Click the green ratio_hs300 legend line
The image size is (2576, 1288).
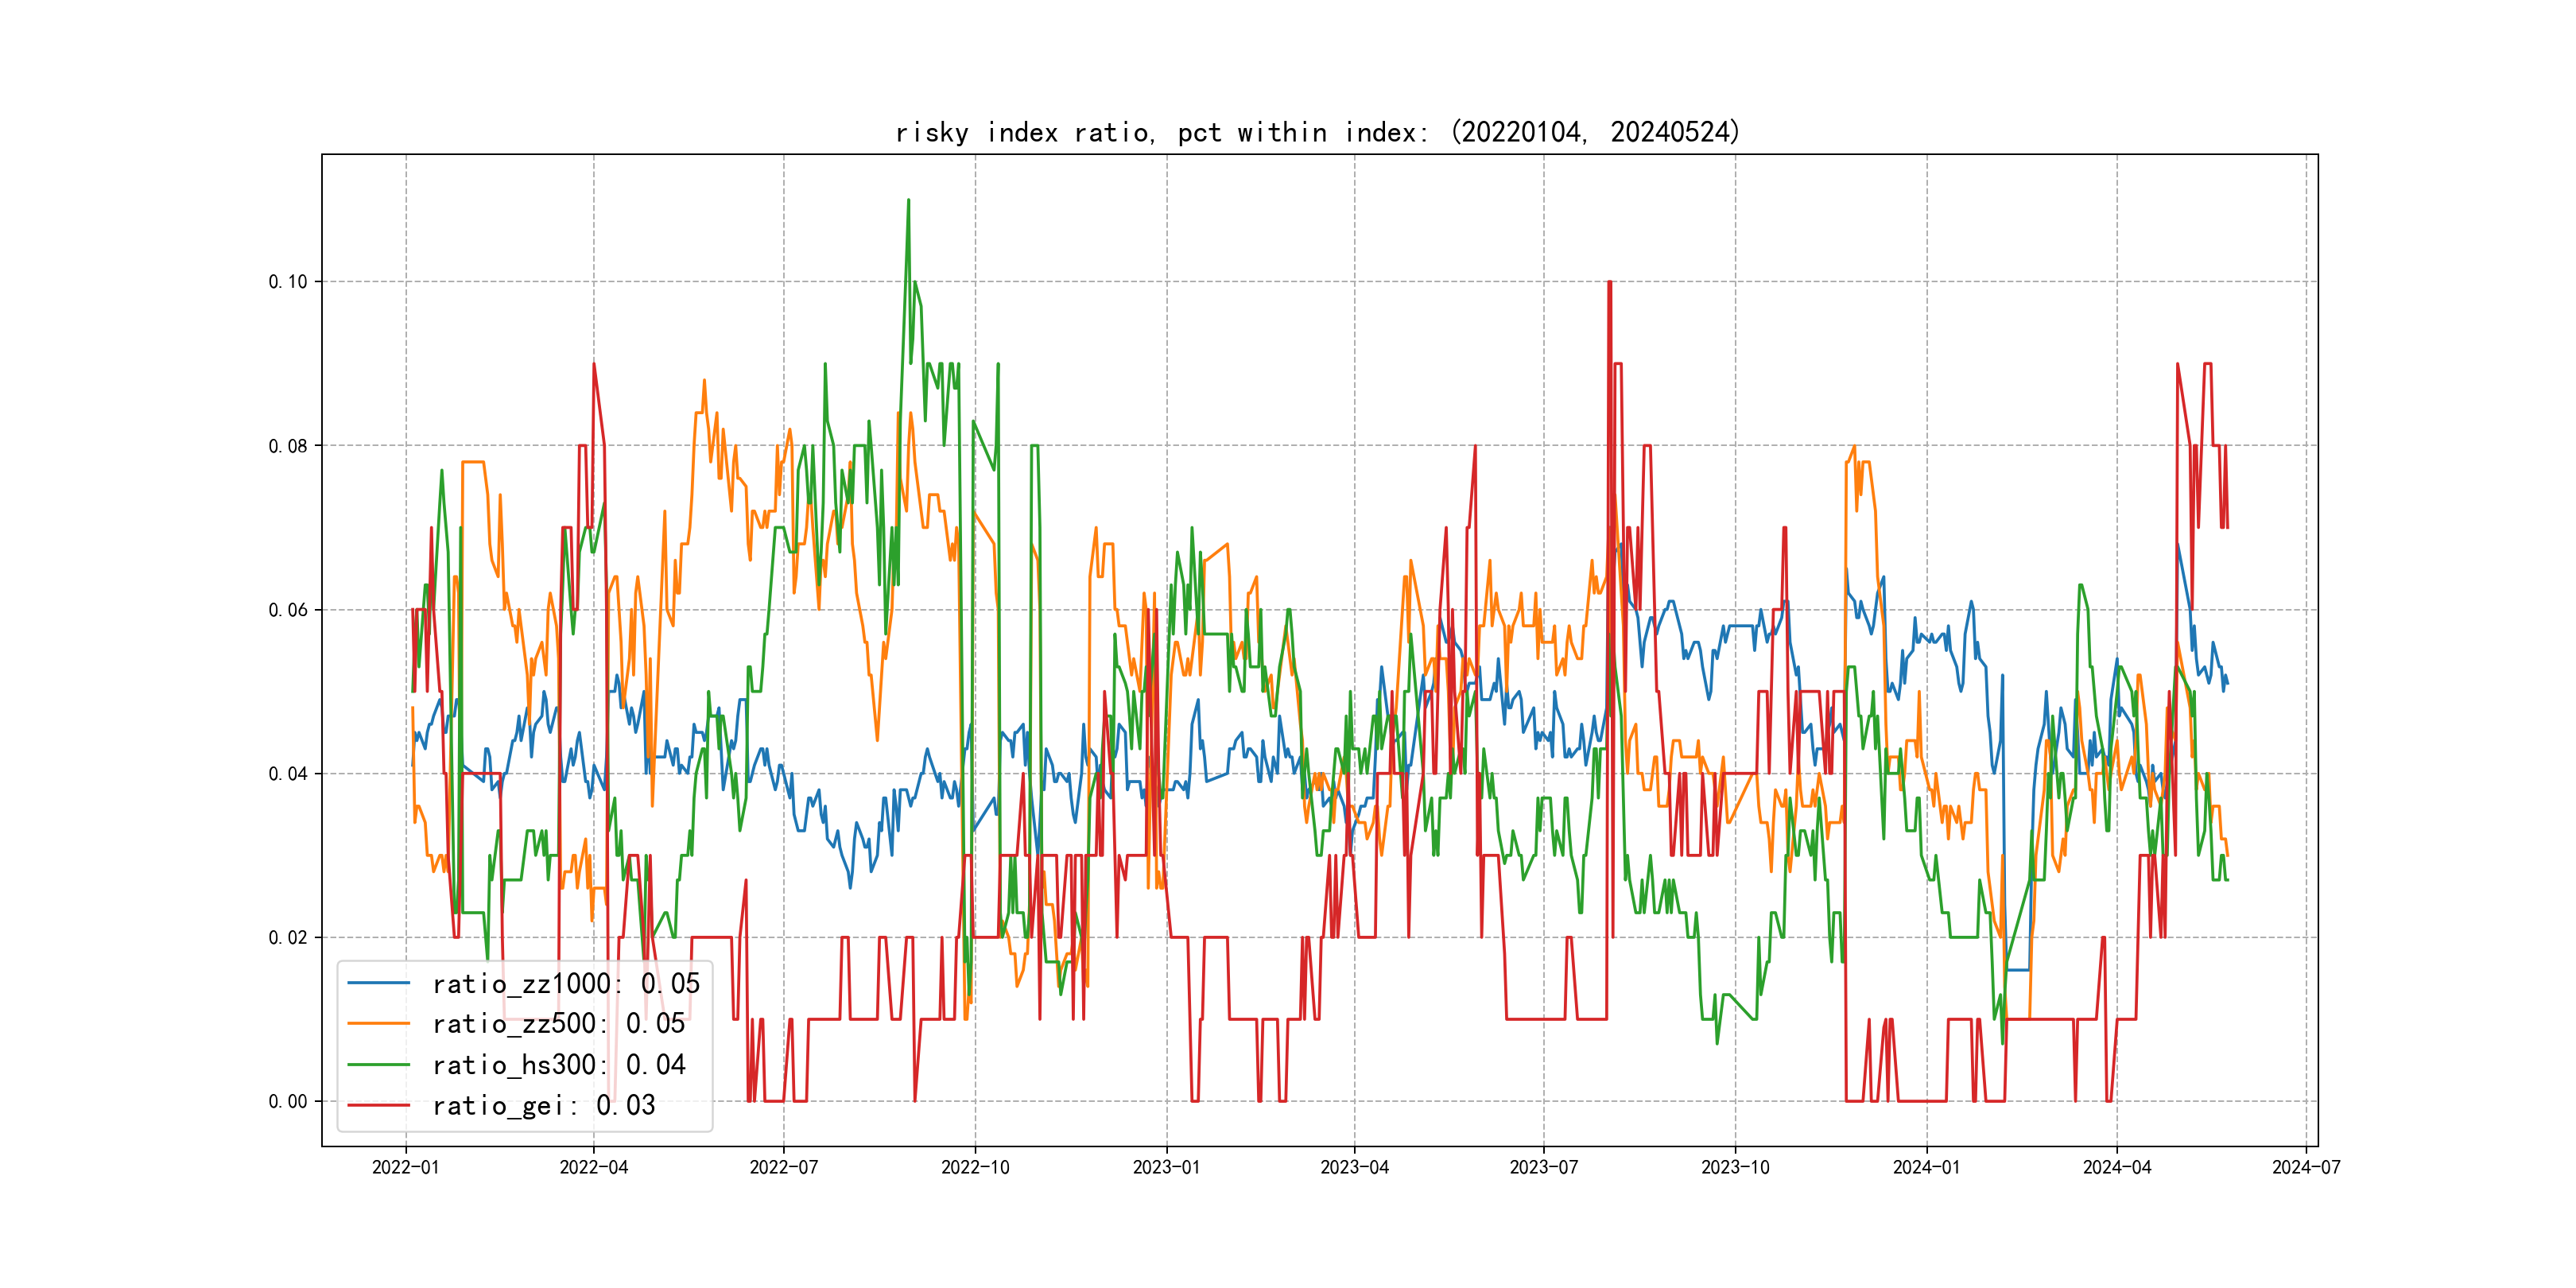(378, 1064)
